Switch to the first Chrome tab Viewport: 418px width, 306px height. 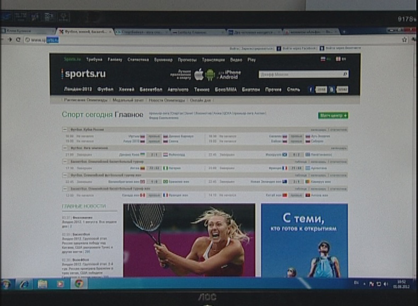pyautogui.click(x=28, y=31)
